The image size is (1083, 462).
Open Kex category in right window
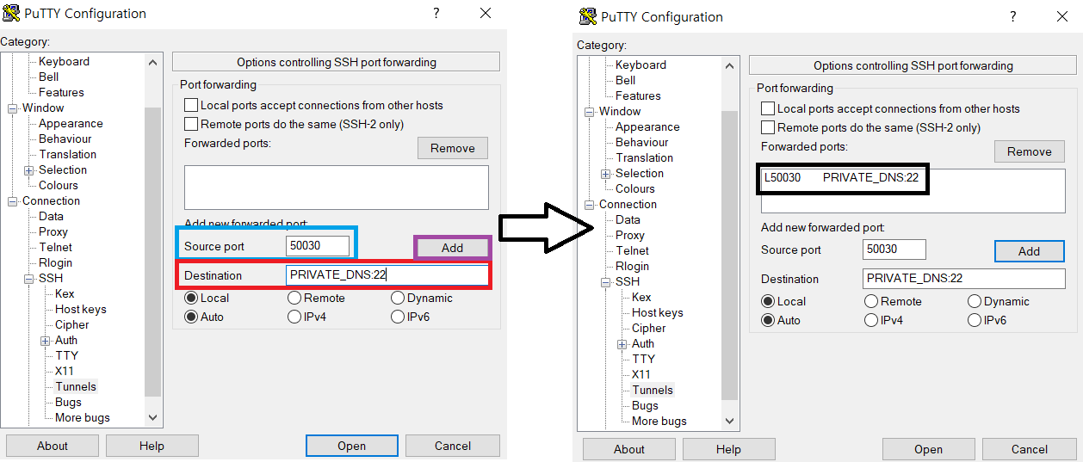[x=641, y=297]
